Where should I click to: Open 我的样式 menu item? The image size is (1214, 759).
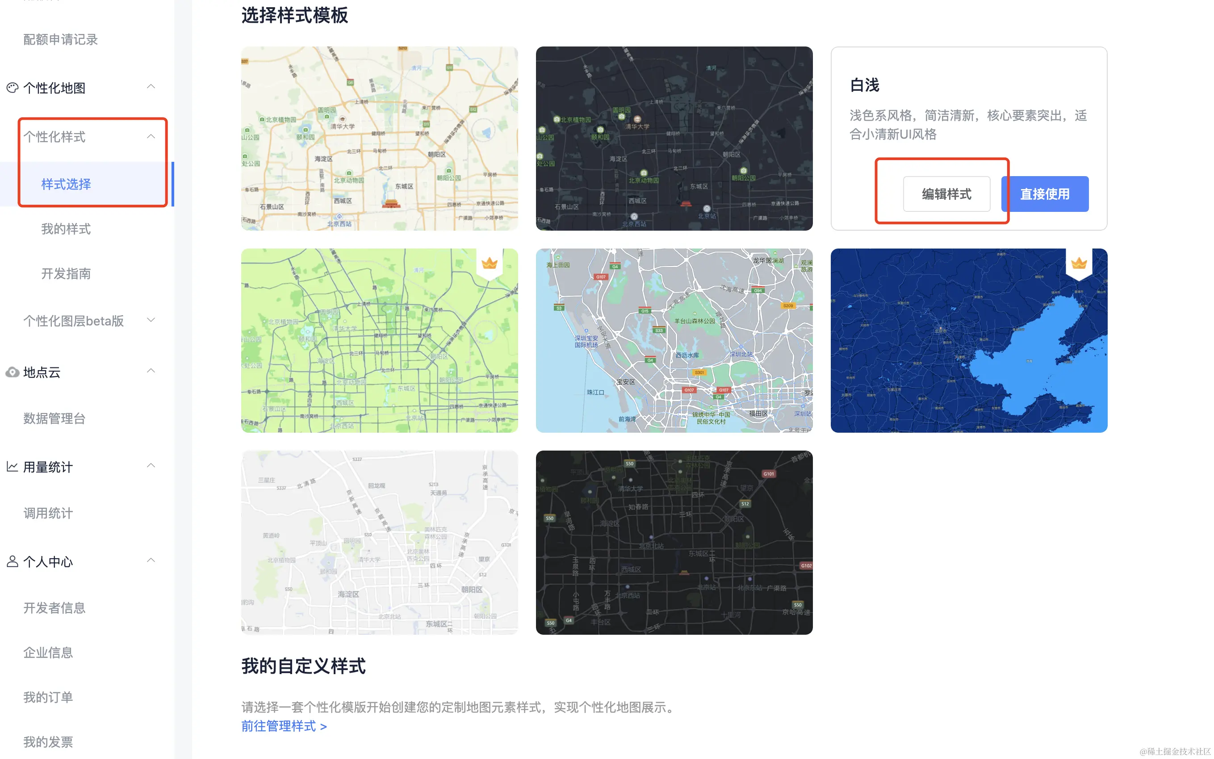(x=66, y=229)
